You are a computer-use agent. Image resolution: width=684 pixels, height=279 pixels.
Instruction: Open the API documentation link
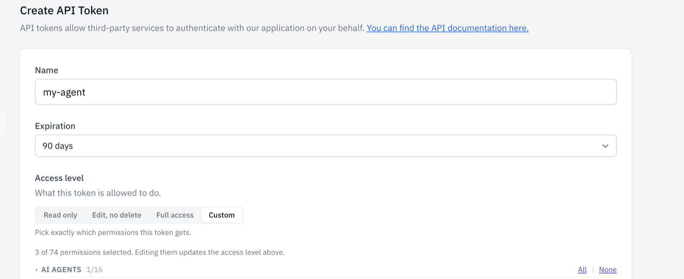(448, 28)
